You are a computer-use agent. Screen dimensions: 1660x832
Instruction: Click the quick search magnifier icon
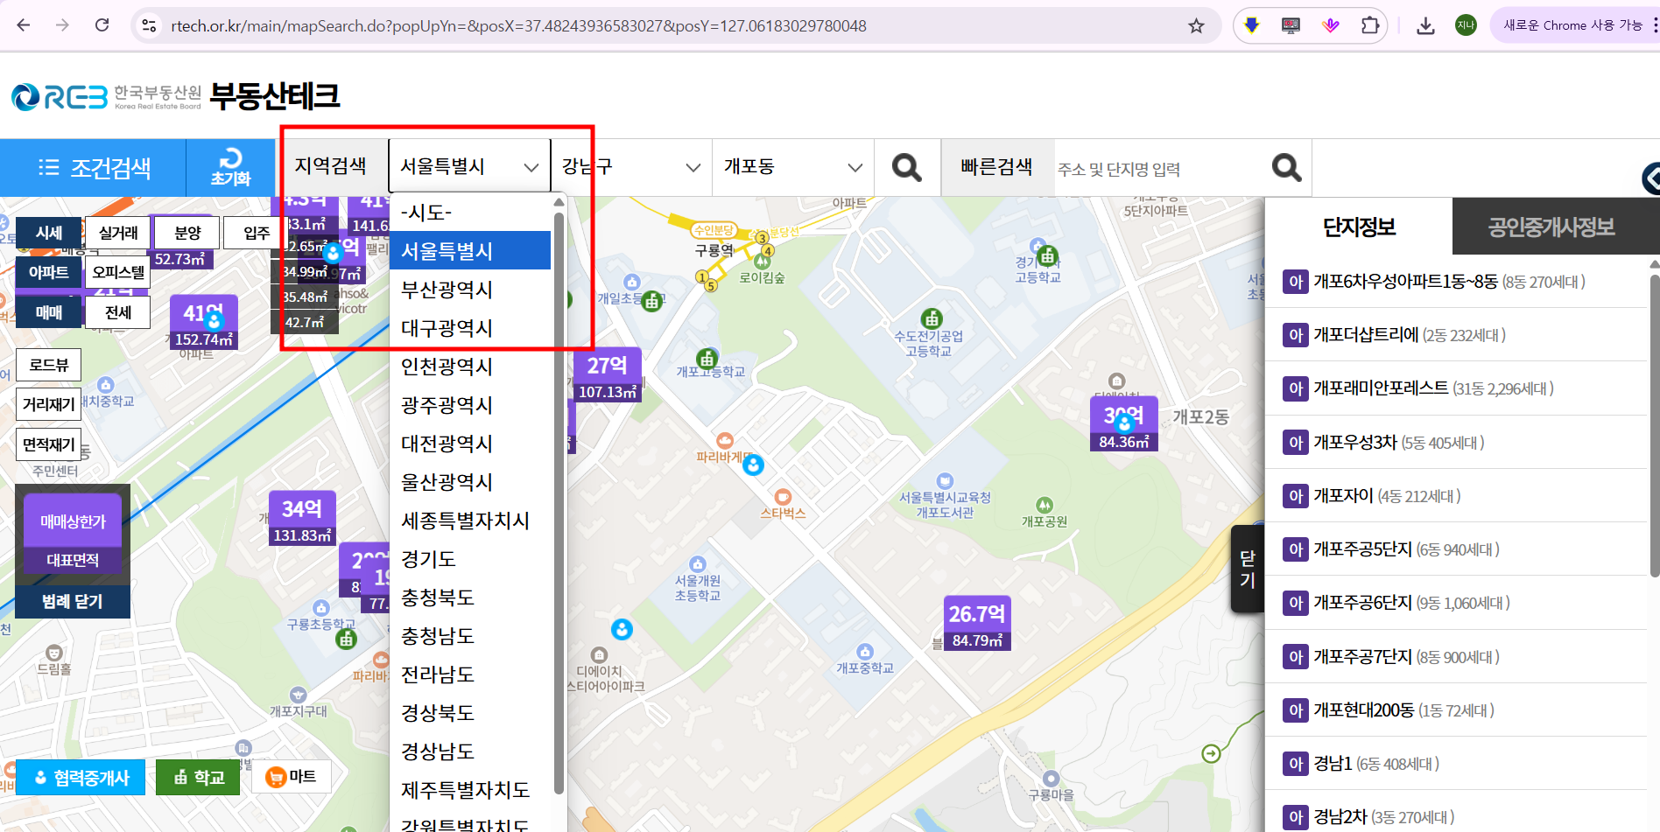(1286, 167)
